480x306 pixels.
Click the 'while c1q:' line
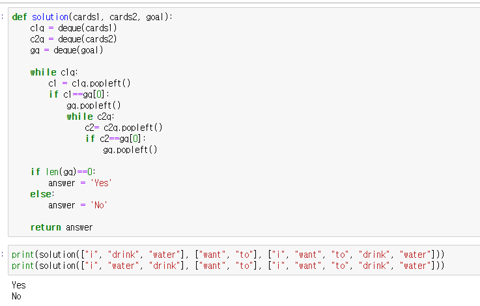[x=54, y=72]
